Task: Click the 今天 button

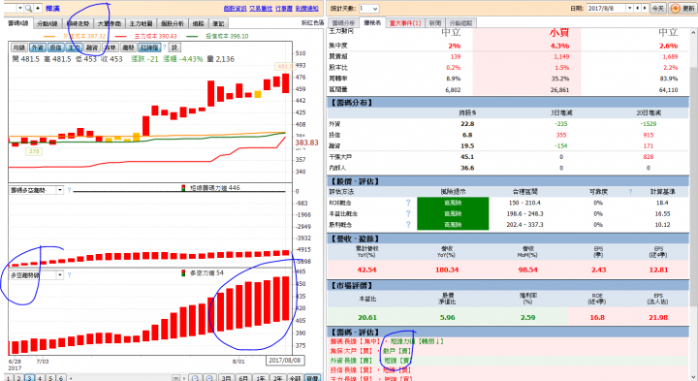Action: (x=657, y=9)
